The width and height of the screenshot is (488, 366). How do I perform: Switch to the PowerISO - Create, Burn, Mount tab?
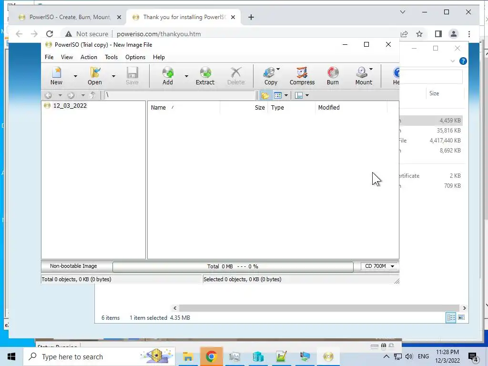click(69, 17)
